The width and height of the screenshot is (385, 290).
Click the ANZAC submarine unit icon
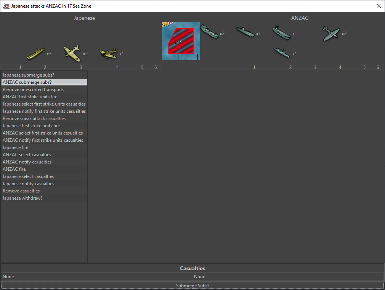point(245,32)
